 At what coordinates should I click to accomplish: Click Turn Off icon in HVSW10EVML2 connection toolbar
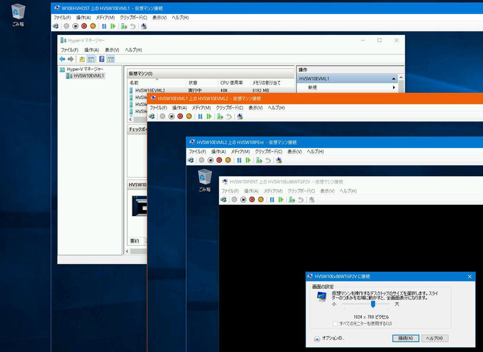click(x=171, y=116)
